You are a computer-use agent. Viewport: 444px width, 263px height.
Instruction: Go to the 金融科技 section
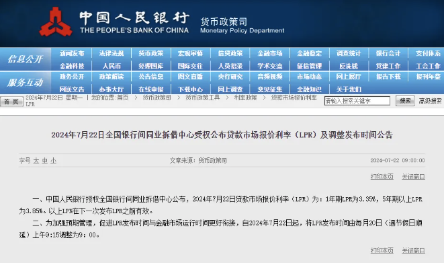click(x=72, y=66)
